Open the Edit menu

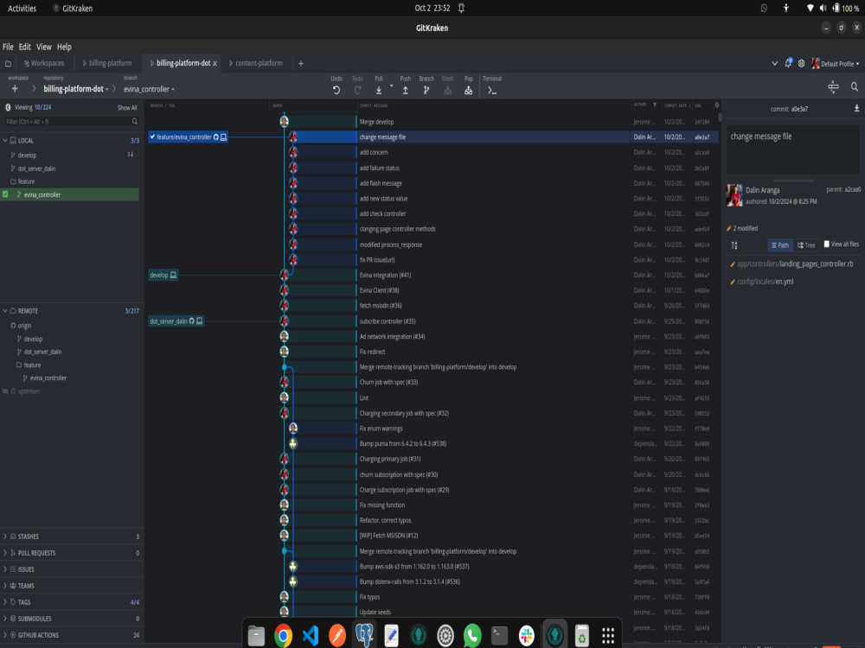(x=25, y=47)
